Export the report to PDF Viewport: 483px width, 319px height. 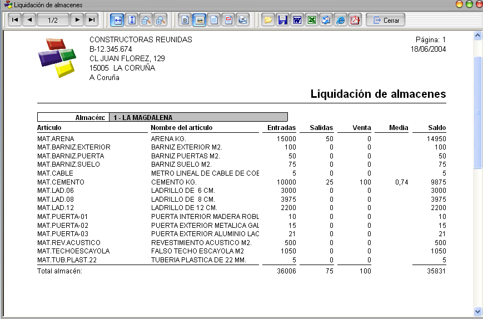[x=355, y=20]
